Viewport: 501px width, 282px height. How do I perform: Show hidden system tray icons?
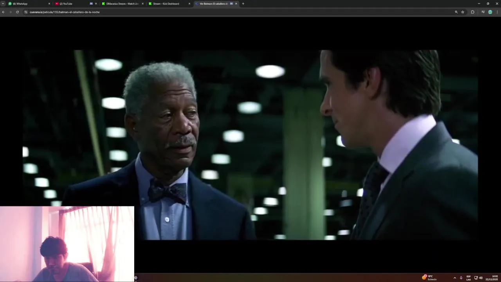pyautogui.click(x=454, y=278)
